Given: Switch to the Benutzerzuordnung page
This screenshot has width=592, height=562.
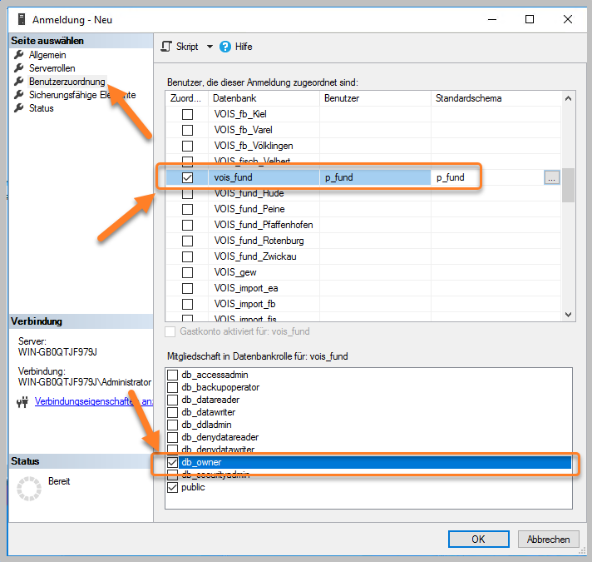Looking at the screenshot, I should click(x=67, y=82).
